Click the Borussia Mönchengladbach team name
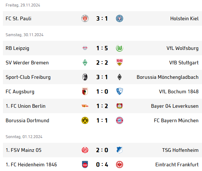 click(x=167, y=77)
